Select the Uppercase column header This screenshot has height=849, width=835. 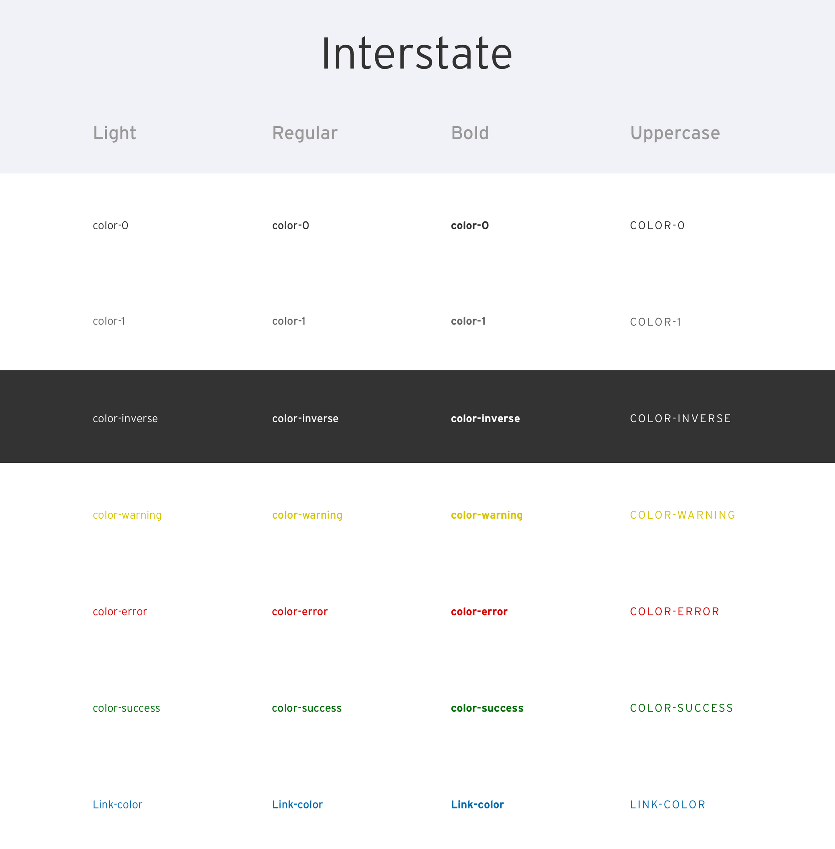(x=675, y=133)
